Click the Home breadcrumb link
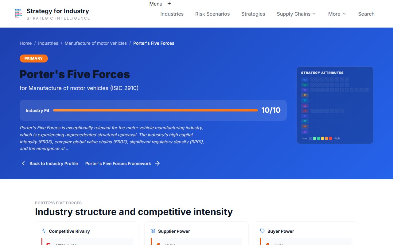Image resolution: width=393 pixels, height=245 pixels. [x=25, y=43]
